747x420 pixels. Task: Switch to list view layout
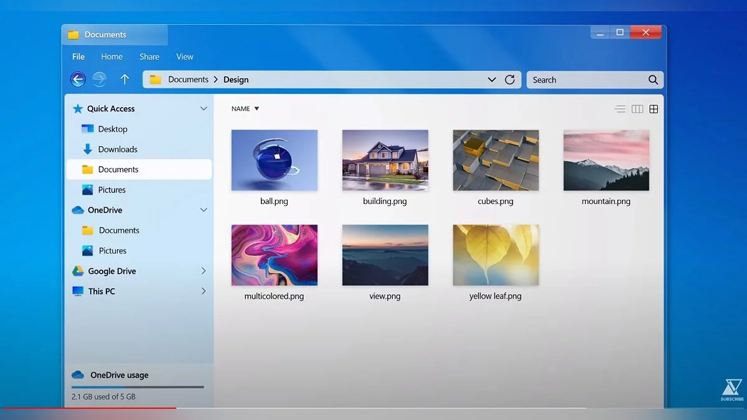pyautogui.click(x=620, y=109)
